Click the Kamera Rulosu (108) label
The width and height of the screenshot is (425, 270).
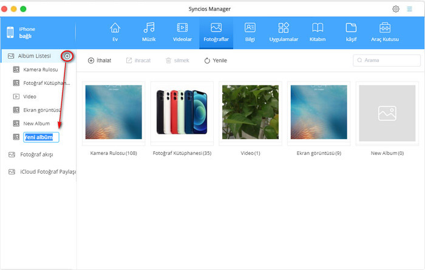click(114, 153)
